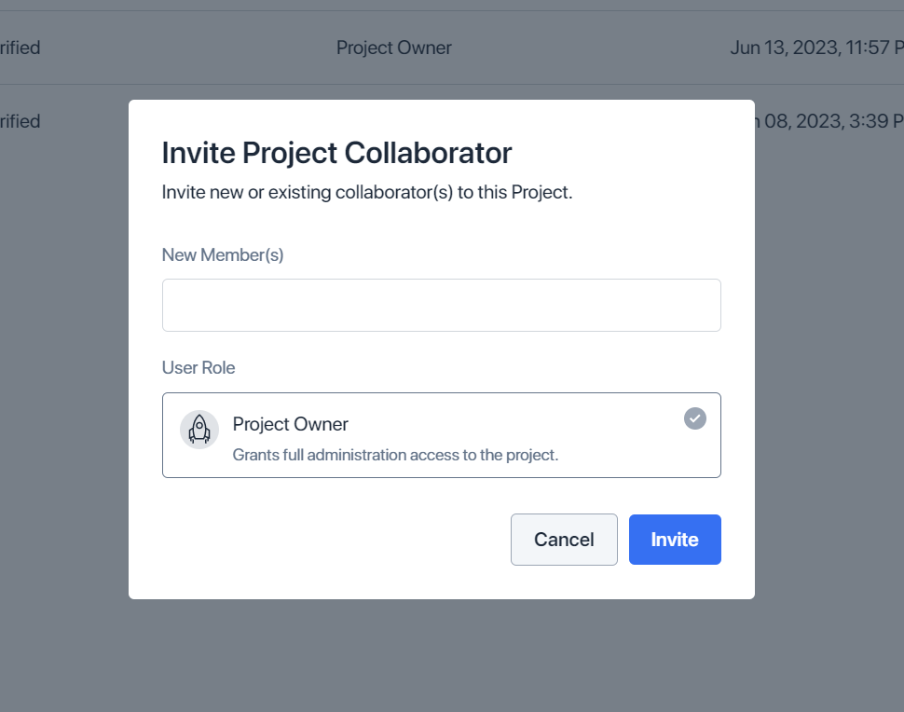Focus the New Member(s) input field

click(441, 305)
